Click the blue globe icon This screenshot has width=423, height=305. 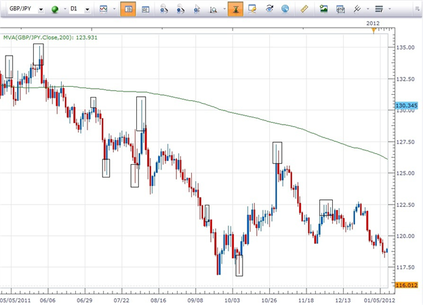click(285, 9)
